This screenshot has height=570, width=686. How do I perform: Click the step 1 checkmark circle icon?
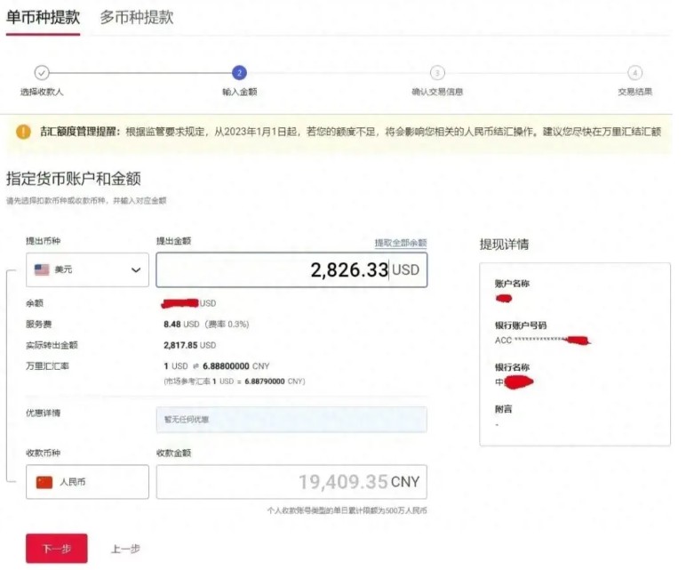42,73
